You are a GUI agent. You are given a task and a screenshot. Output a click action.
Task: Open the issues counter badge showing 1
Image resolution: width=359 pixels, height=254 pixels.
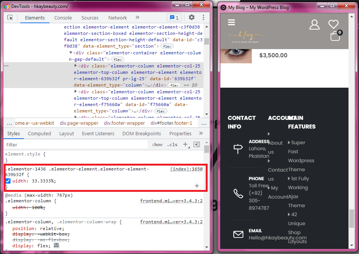point(174,18)
